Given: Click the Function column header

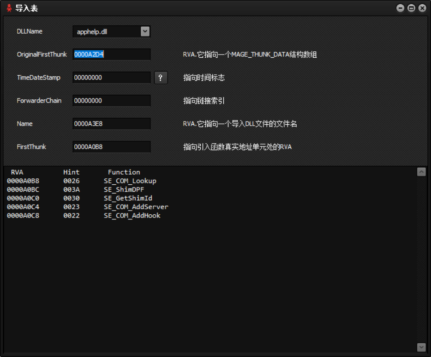Looking at the screenshot, I should (x=124, y=172).
